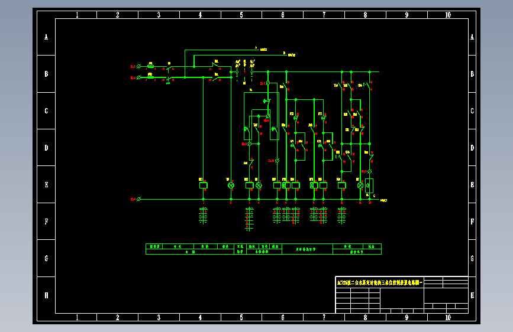
Task: Click column label 1 on the bottom border
Action: point(77,317)
